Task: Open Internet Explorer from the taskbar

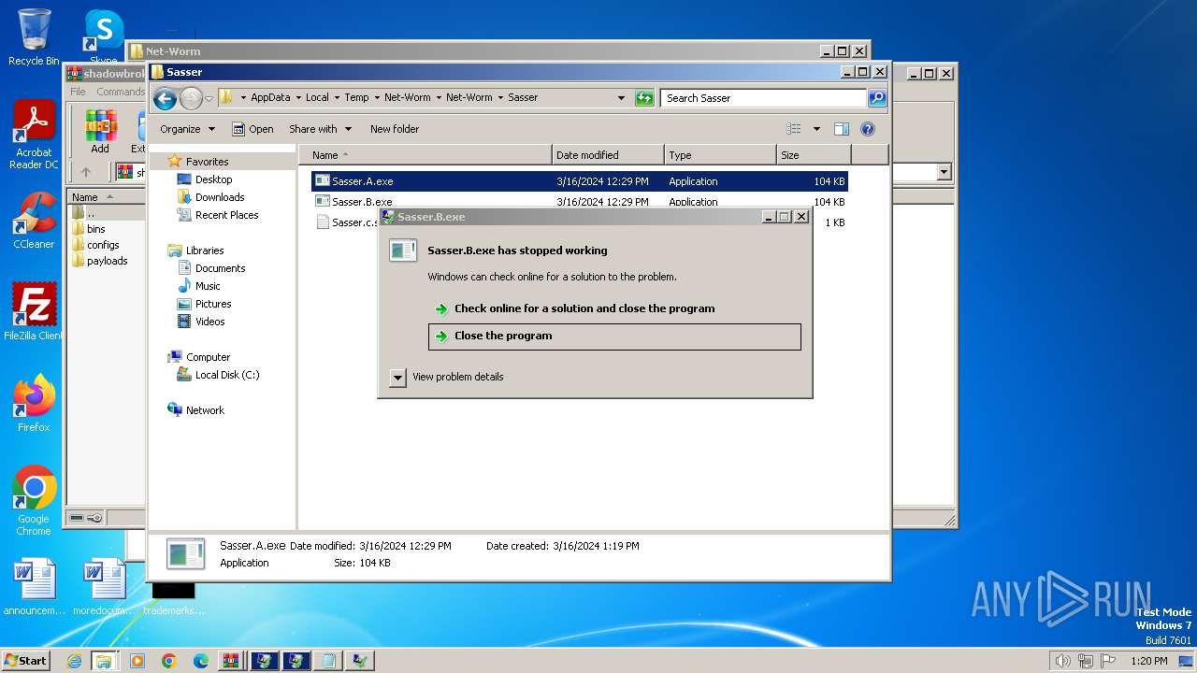Action: click(x=74, y=661)
